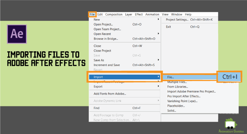Select Find menu entry
Screen dimensions: 247x134
(125, 108)
